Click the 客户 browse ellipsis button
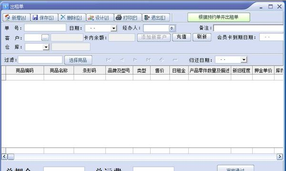286x171 pixels. click(x=45, y=38)
